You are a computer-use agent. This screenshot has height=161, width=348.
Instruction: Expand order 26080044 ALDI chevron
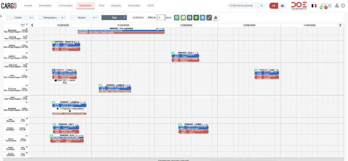tap(82, 136)
